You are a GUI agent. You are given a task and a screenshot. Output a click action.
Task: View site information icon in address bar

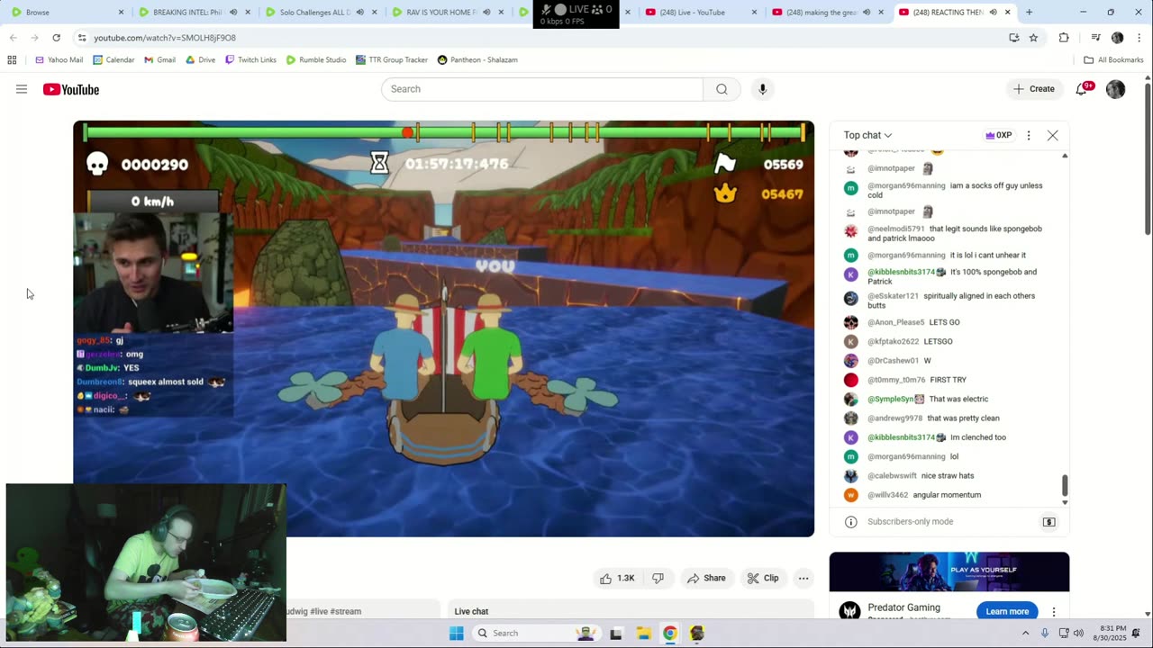pos(82,38)
